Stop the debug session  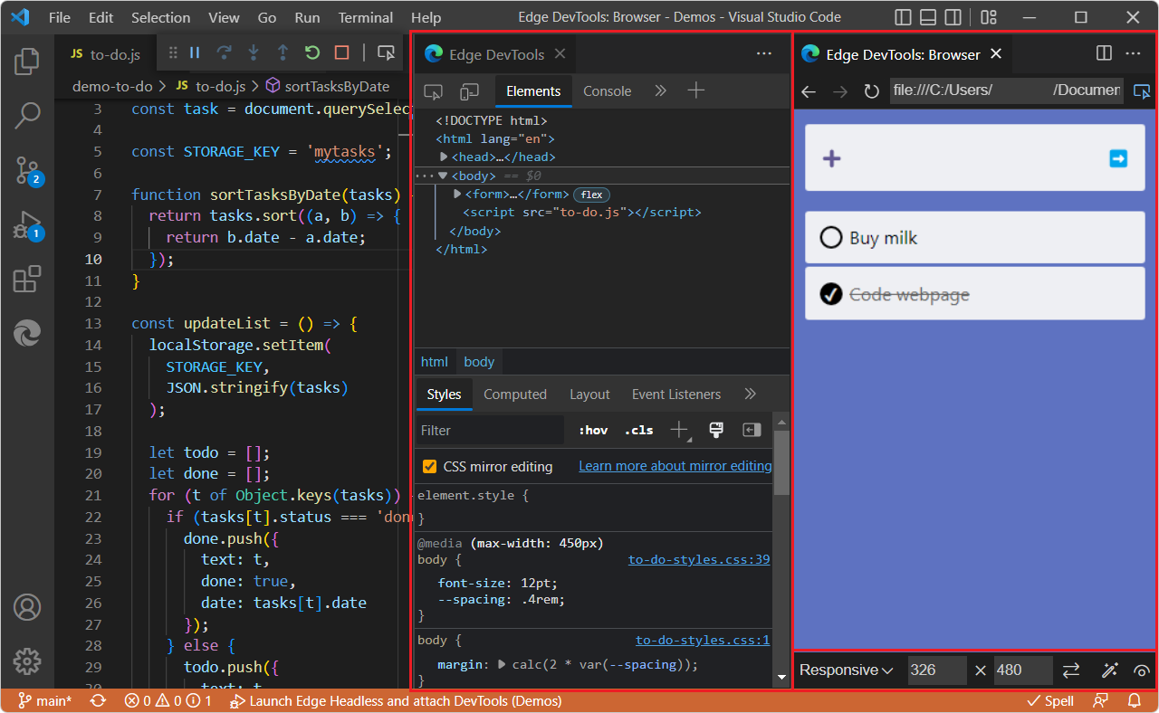click(341, 53)
